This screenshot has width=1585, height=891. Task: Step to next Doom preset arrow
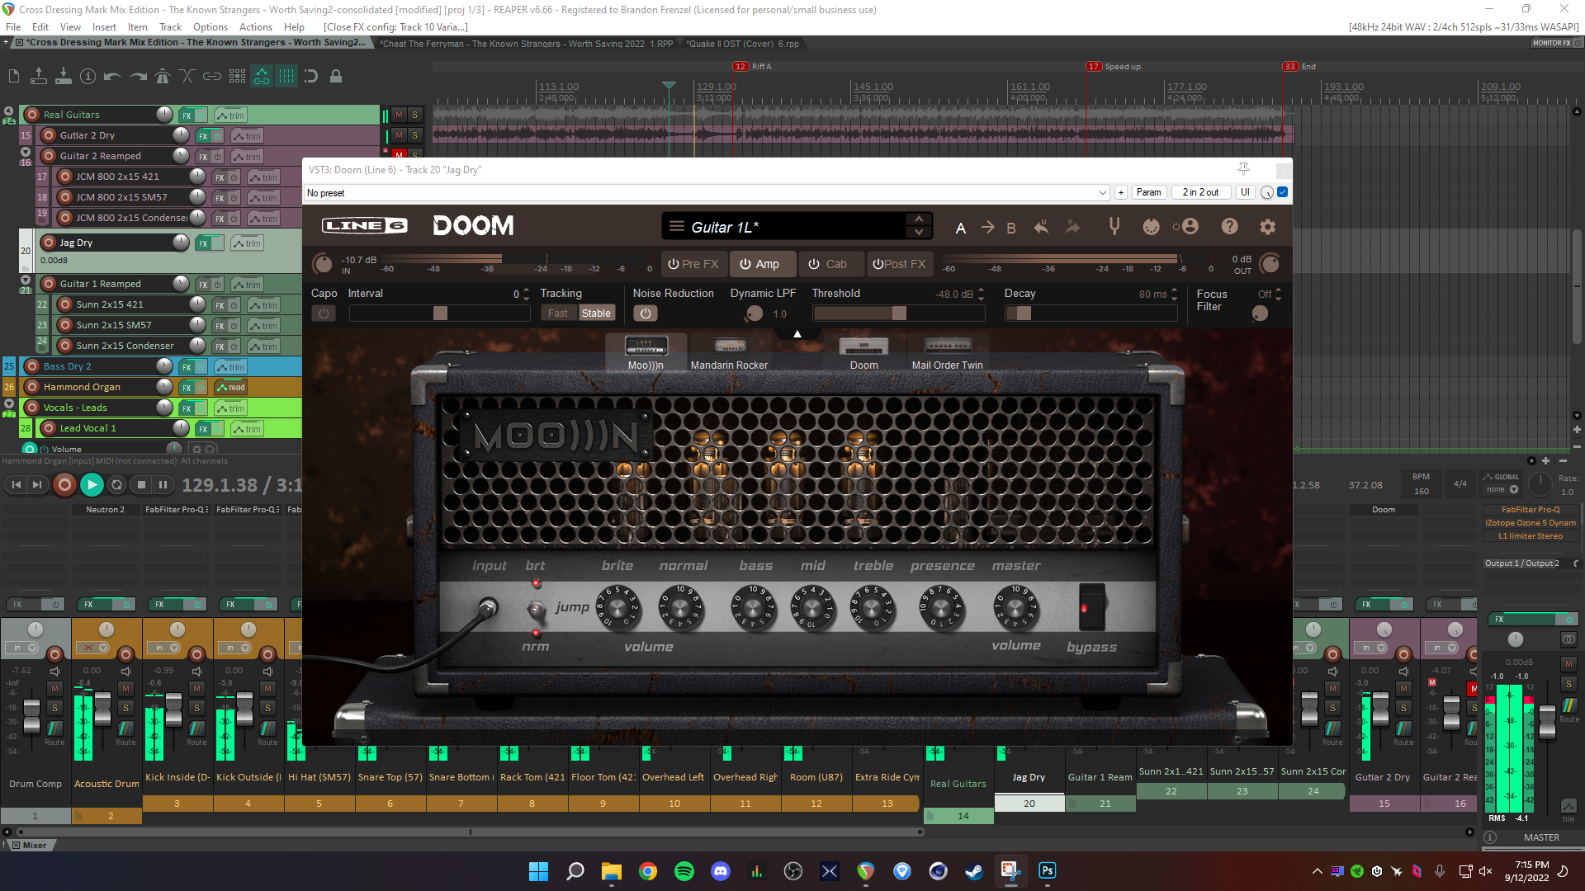click(919, 233)
